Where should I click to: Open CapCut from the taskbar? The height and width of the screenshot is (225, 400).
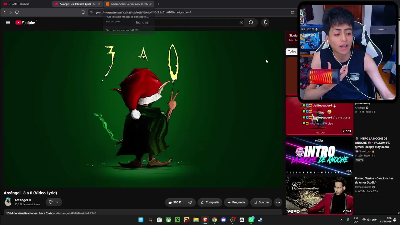pos(242,220)
